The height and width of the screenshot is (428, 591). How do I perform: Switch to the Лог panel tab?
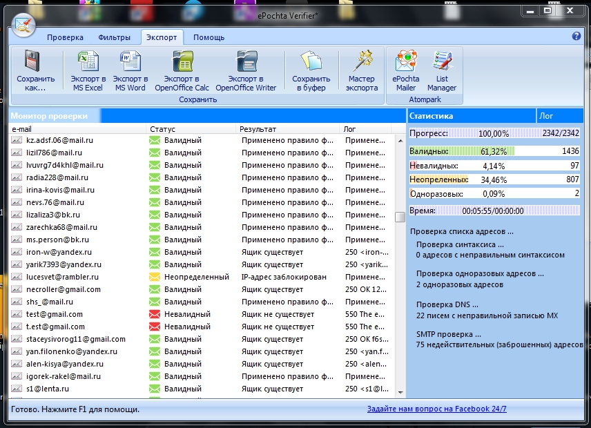[x=560, y=116]
